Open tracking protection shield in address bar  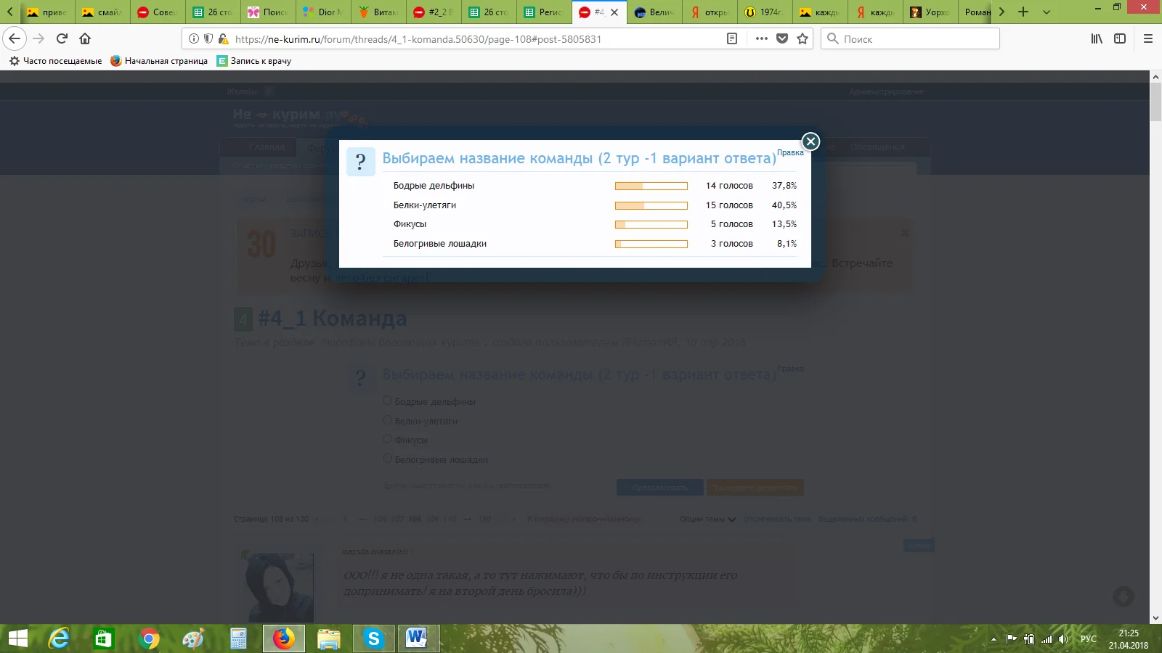click(x=208, y=38)
